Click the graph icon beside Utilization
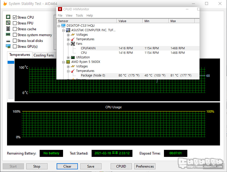The height and width of the screenshot is (172, 227). pos(73,57)
